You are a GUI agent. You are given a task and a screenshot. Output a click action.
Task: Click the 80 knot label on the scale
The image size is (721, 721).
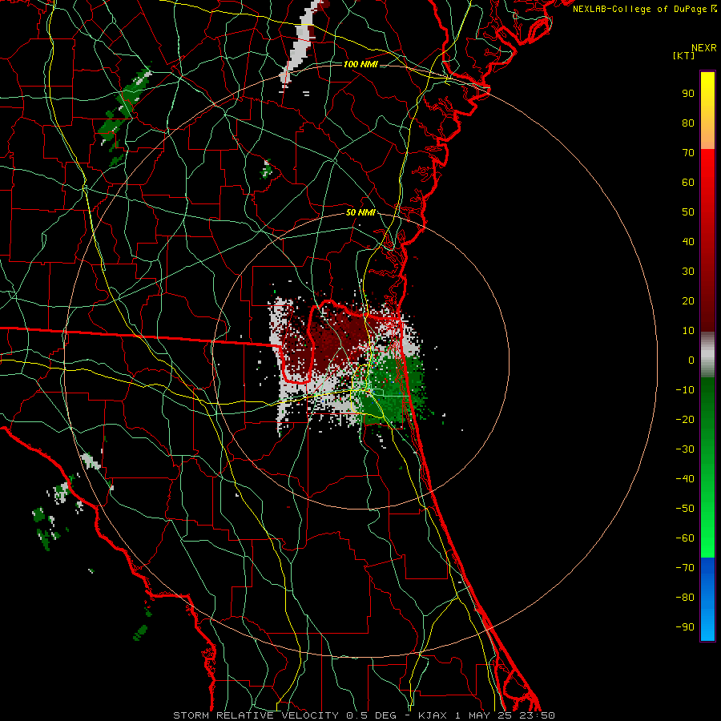click(688, 123)
